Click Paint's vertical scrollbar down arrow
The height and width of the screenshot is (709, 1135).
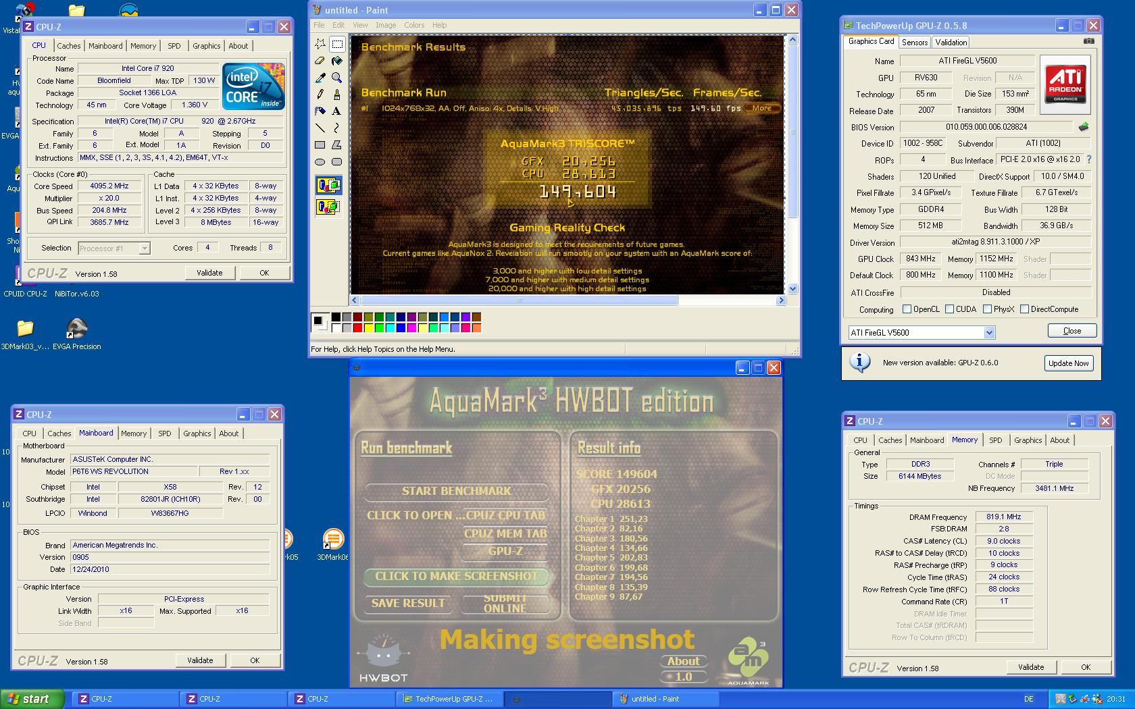792,289
